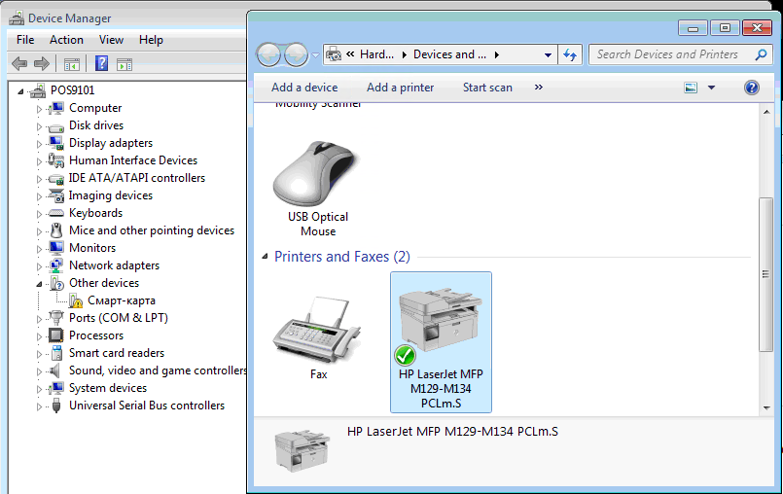
Task: Open the view options dropdown arrow
Action: pos(711,88)
